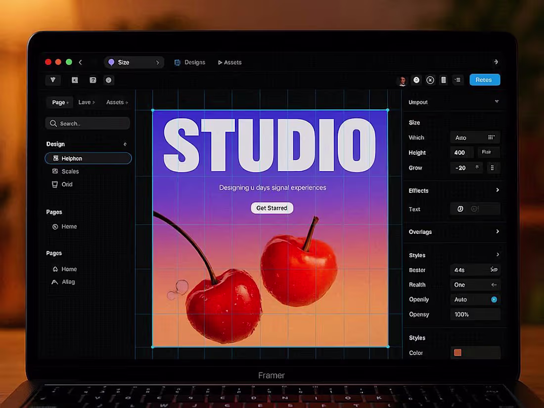Dismiss via the X icon in the top bar

[x=430, y=80]
